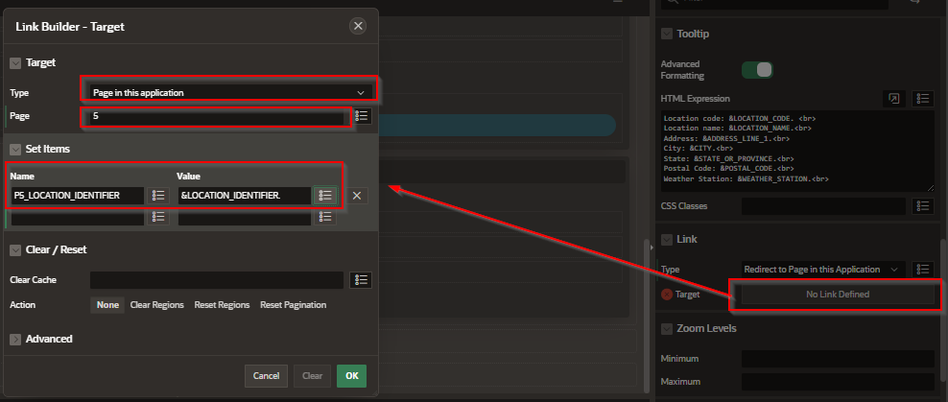The height and width of the screenshot is (402, 948).
Task: Collapse the Tooltip section in property panel
Action: pyautogui.click(x=666, y=34)
